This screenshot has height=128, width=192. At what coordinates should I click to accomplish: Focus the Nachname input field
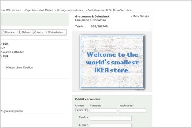point(132,111)
